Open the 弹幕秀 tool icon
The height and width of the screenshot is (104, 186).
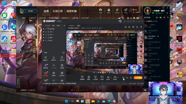point(54,74)
